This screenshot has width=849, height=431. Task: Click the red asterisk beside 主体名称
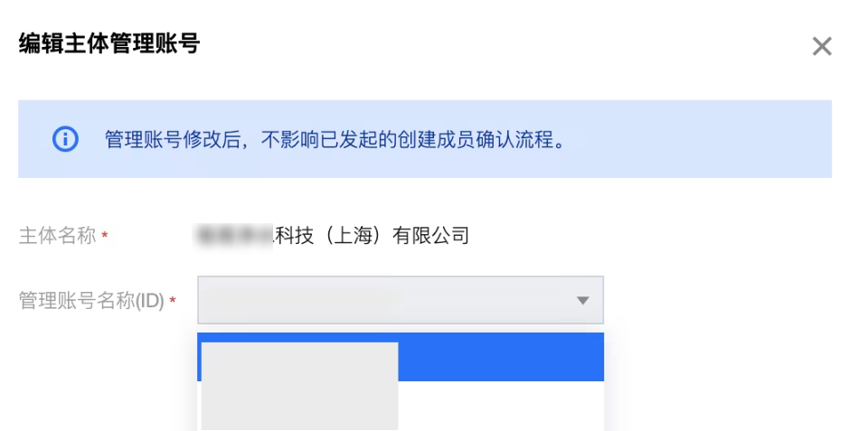105,235
